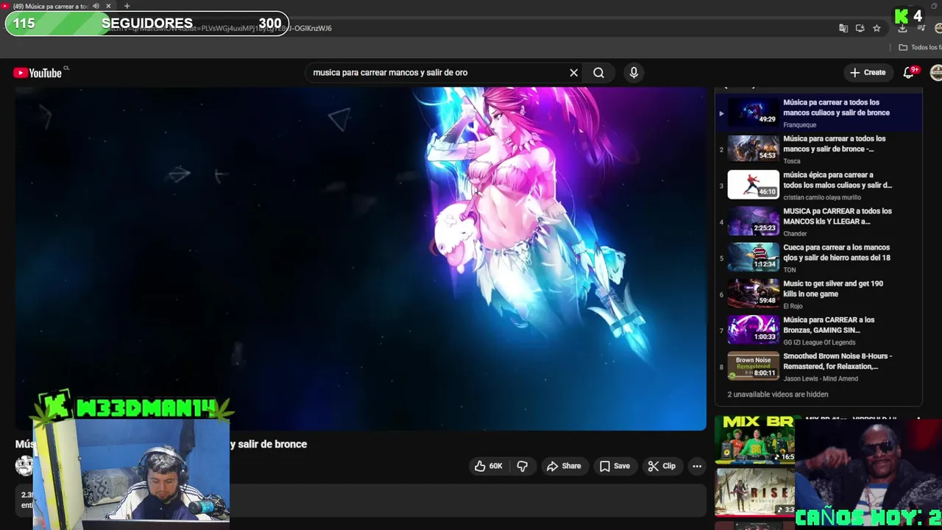The height and width of the screenshot is (530, 942).
Task: Open the browser downloads icon
Action: tap(902, 28)
